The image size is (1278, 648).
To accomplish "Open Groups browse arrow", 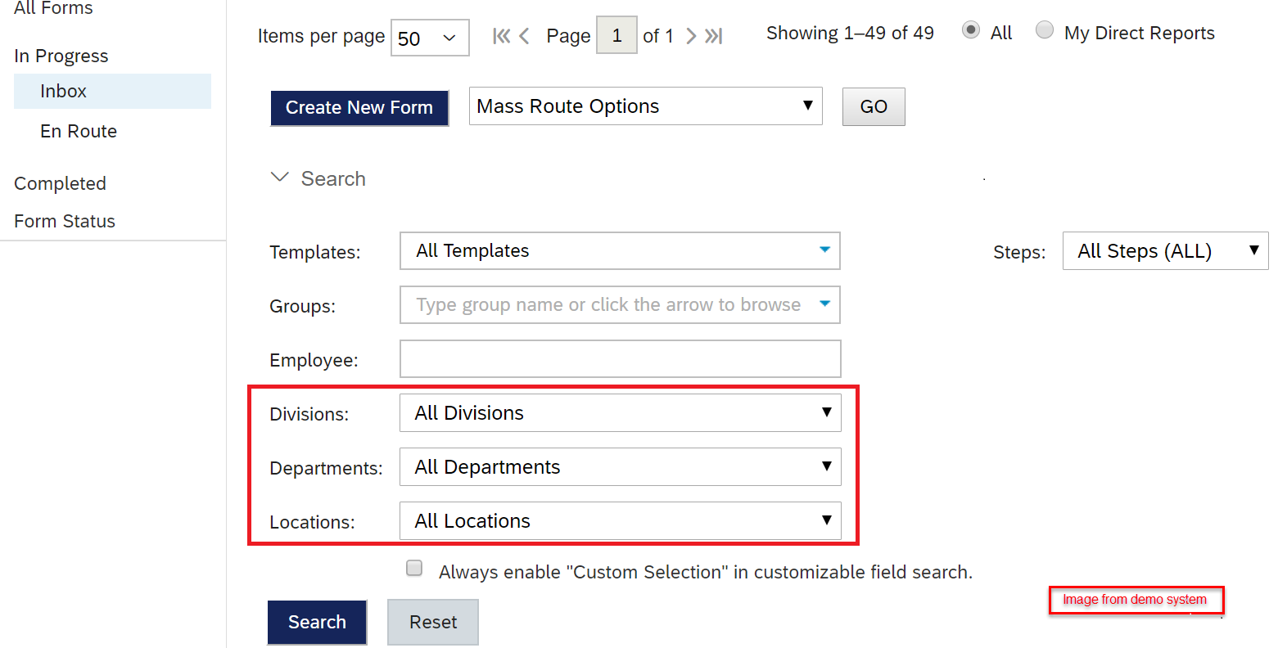I will (824, 304).
